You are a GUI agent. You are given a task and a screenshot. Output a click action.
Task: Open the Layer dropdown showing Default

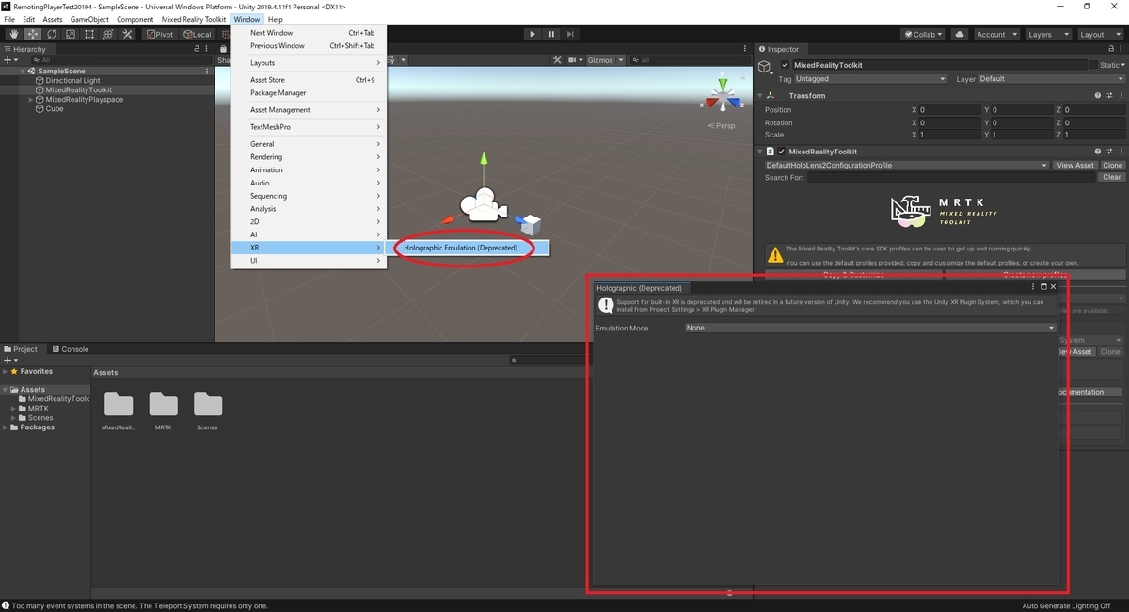pos(1050,79)
